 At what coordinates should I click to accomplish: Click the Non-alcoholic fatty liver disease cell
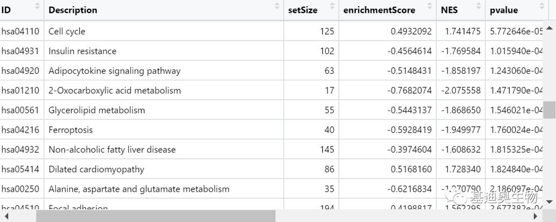pos(112,150)
